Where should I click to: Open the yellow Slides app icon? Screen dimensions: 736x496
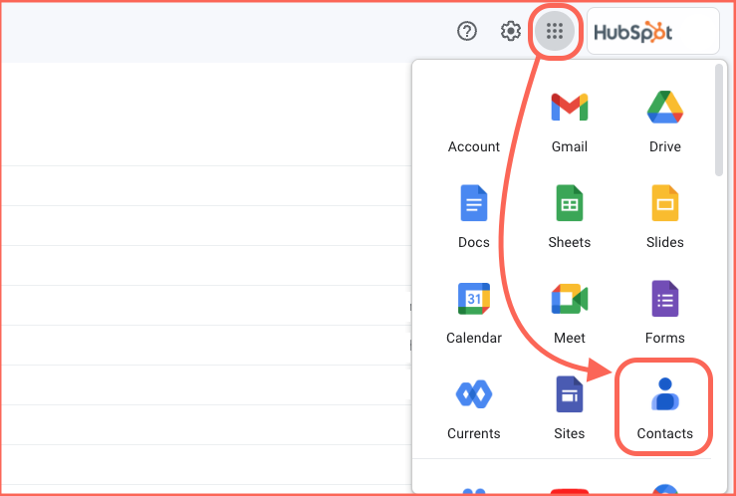pyautogui.click(x=664, y=203)
